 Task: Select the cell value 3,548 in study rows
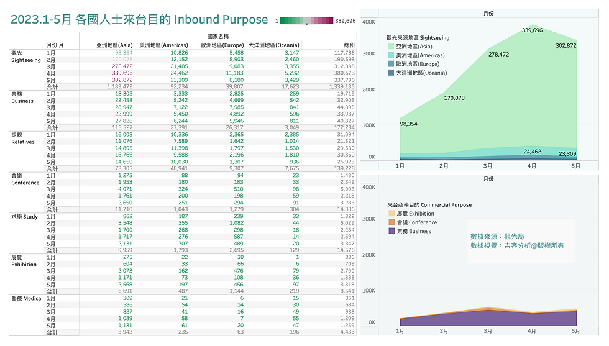tap(126, 223)
